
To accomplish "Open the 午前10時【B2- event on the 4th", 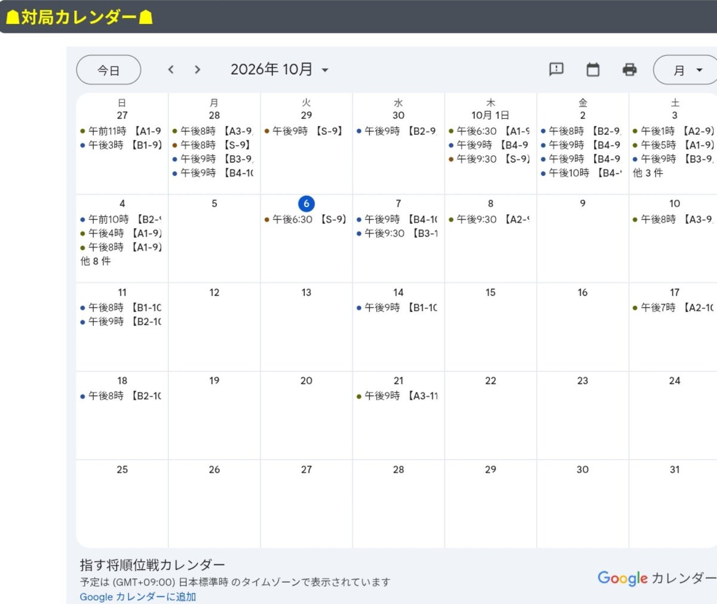I will 122,220.
